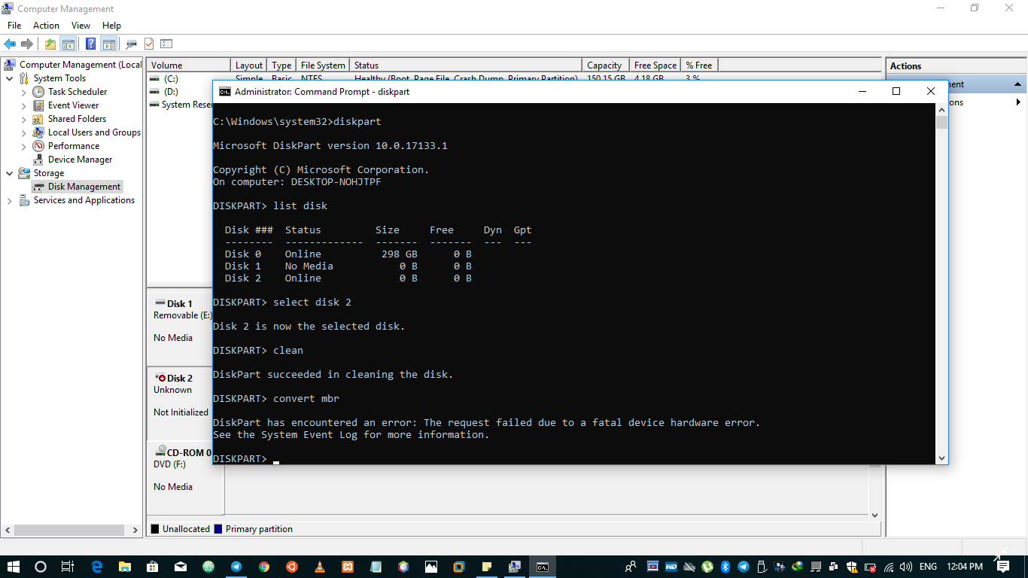
Task: Collapse the System Tools tree node
Action: point(10,78)
